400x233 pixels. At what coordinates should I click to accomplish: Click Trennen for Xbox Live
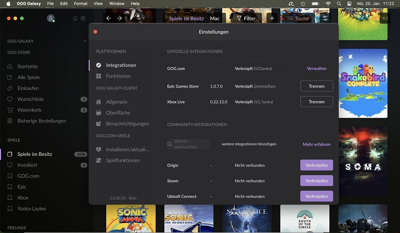(316, 102)
